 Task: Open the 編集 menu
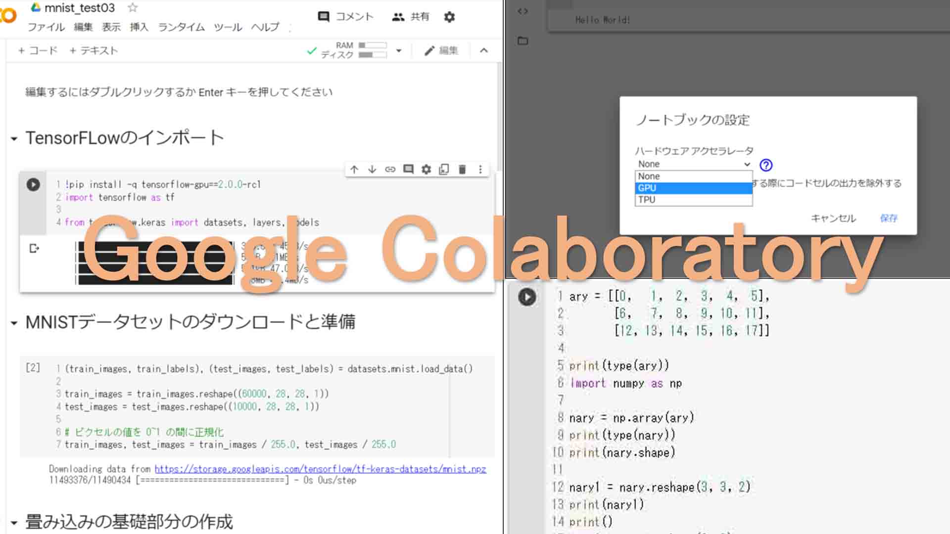point(83,27)
